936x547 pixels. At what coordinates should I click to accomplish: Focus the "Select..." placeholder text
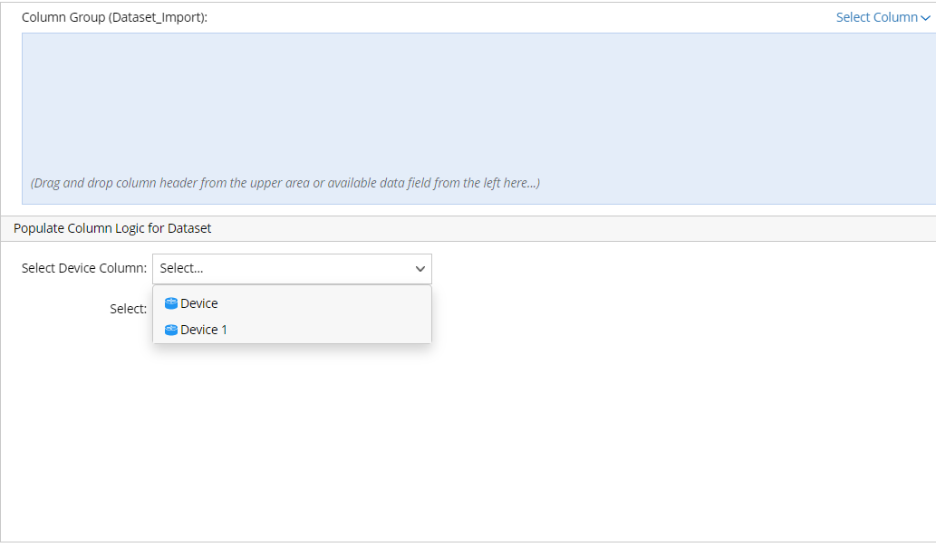[181, 269]
